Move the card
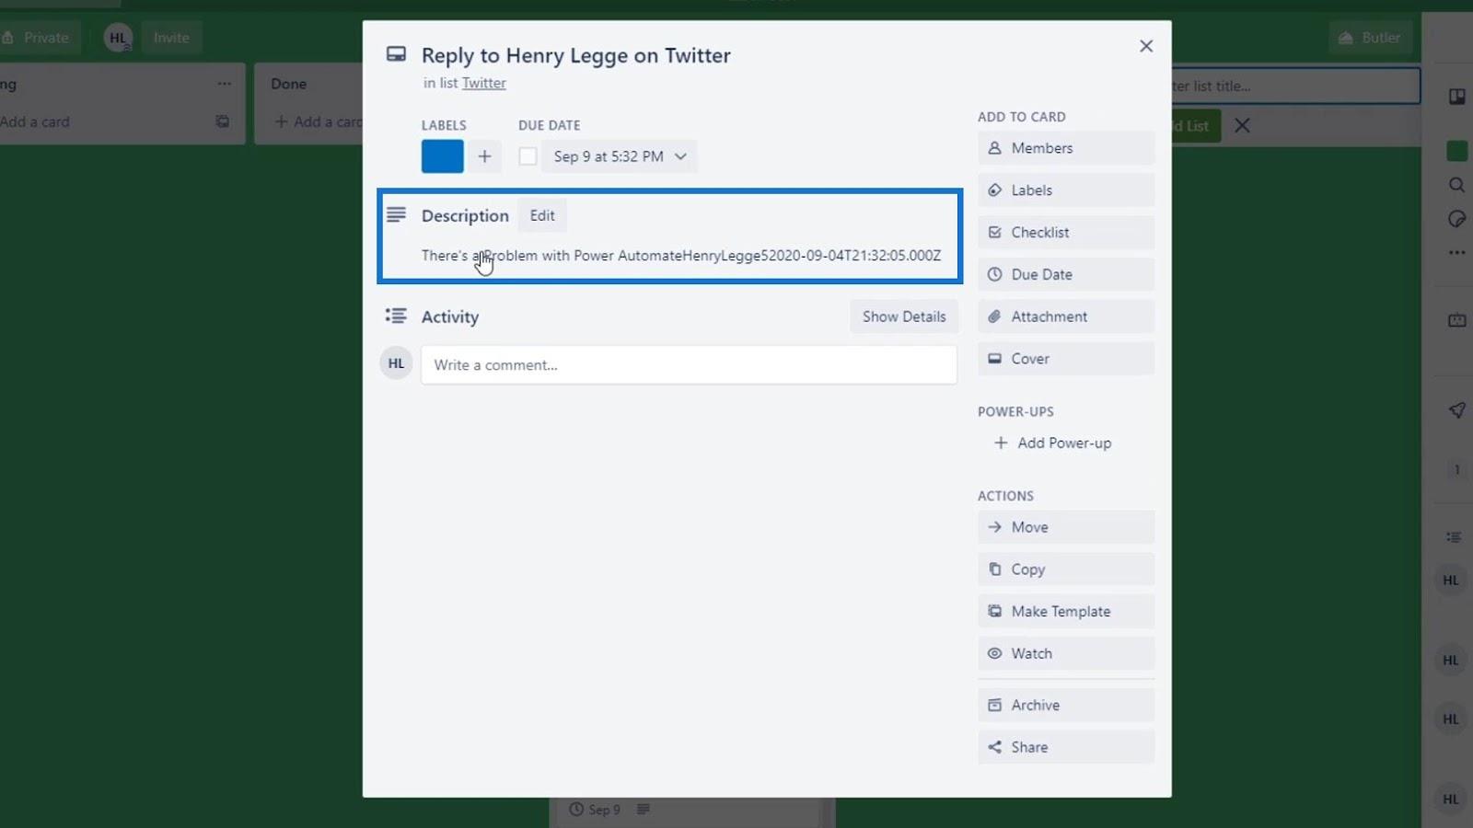The height and width of the screenshot is (828, 1473). tap(1066, 527)
